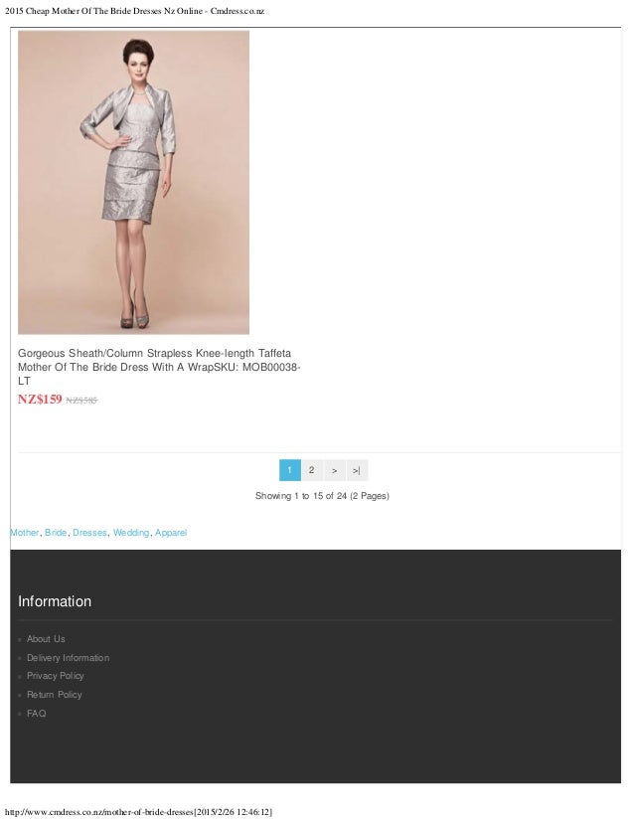Click the next page arrow
Image resolution: width=634 pixels, height=821 pixels.
click(x=335, y=470)
